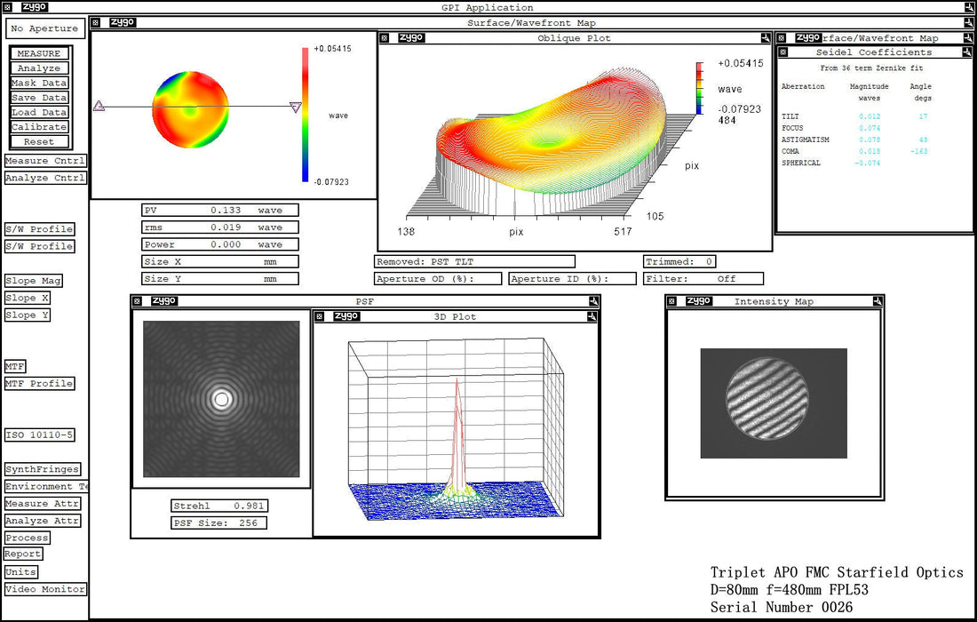Open the Intensity Map window menu icon

point(671,302)
